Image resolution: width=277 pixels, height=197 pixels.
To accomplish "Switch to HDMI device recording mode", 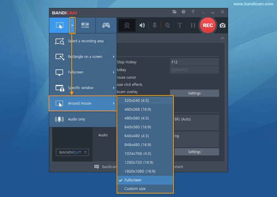I will tap(85, 25).
